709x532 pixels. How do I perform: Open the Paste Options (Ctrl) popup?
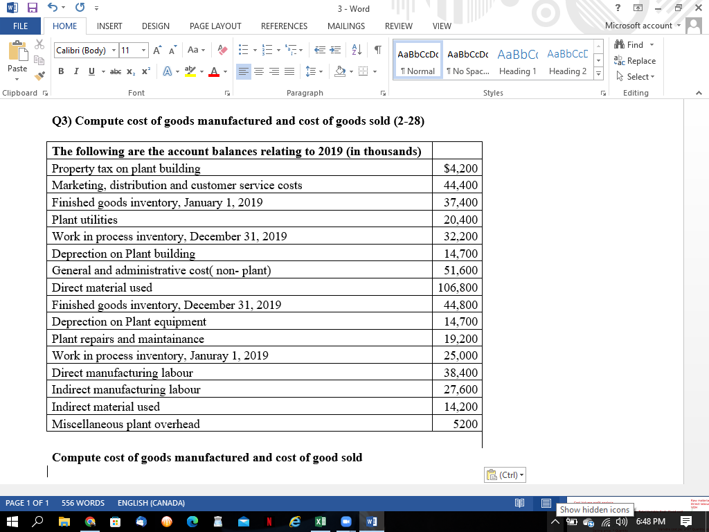pos(505,475)
